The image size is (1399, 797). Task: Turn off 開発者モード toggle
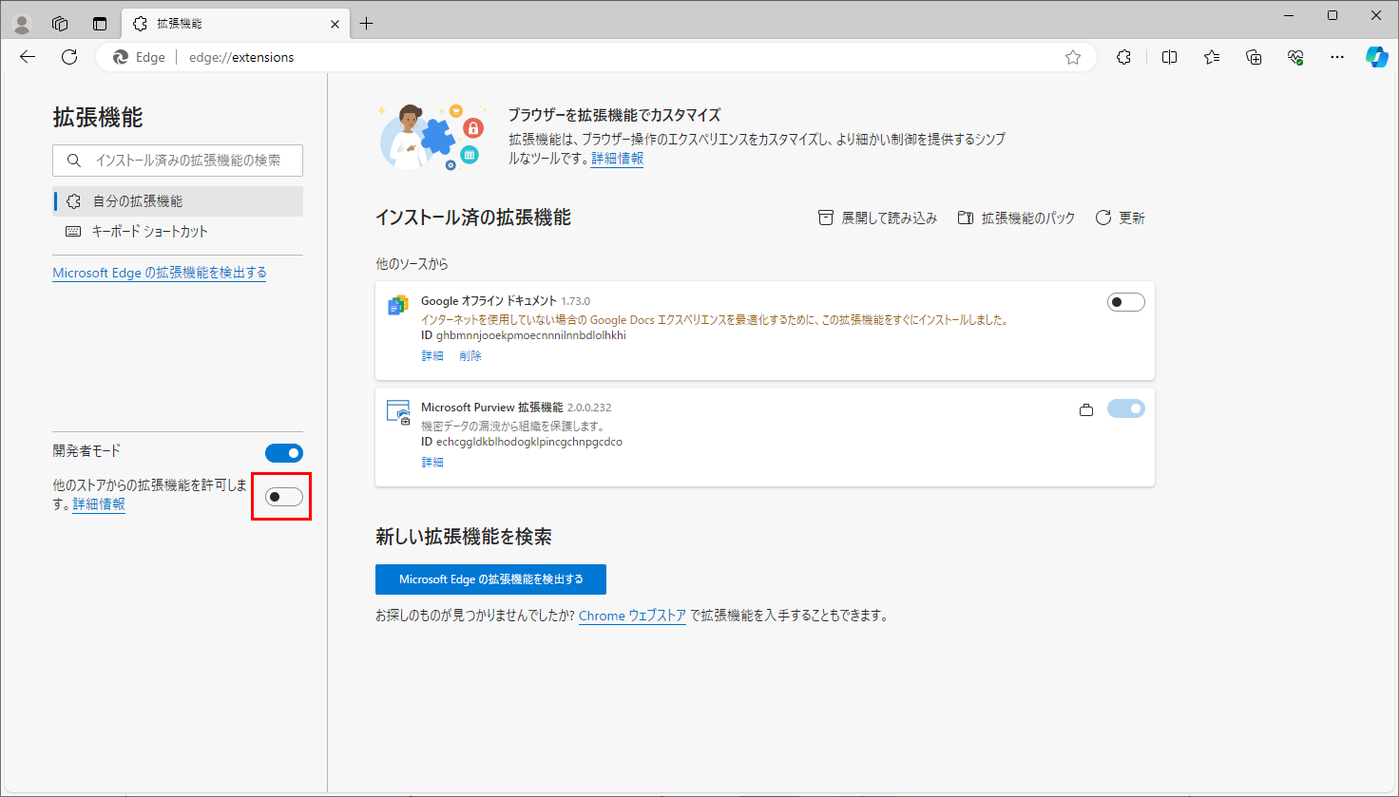click(x=284, y=453)
